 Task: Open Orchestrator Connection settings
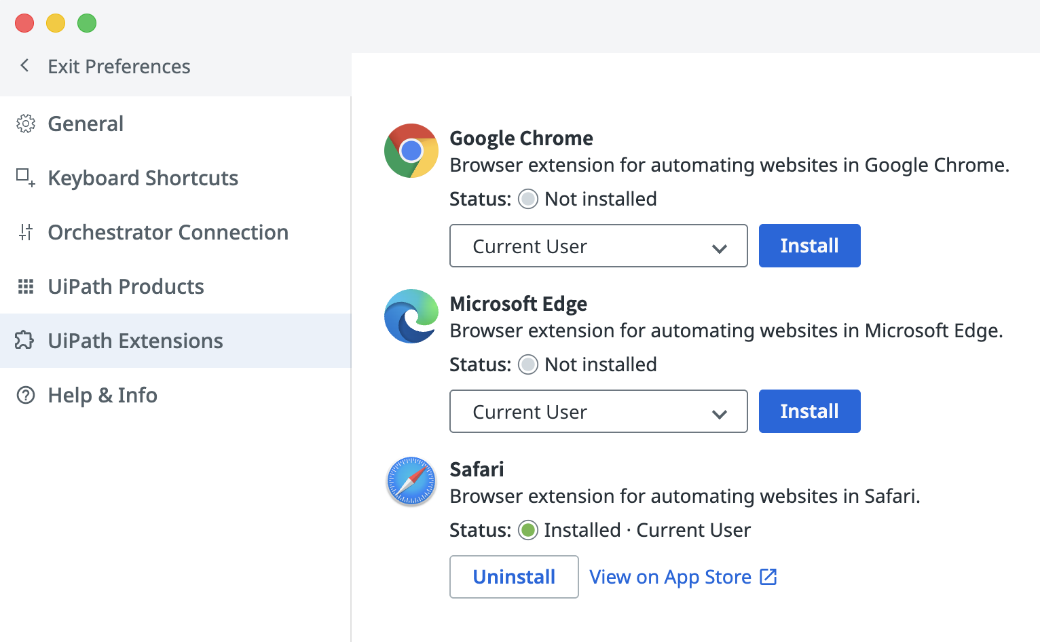pos(175,232)
